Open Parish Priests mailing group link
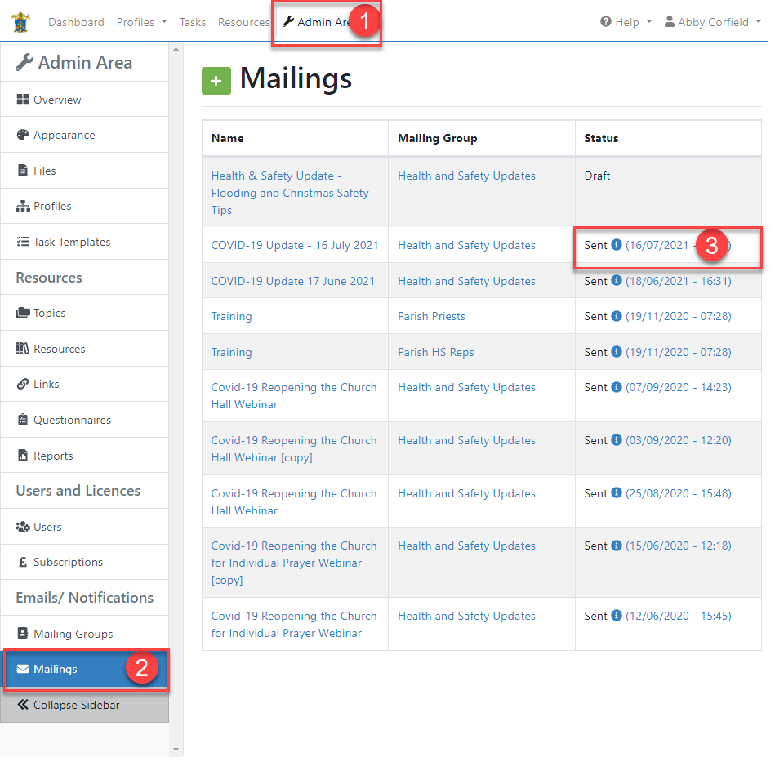 click(431, 317)
